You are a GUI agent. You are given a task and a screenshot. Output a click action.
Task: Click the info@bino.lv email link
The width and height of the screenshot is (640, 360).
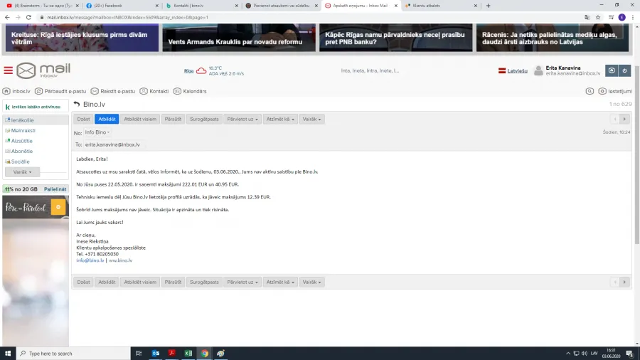pyautogui.click(x=90, y=260)
